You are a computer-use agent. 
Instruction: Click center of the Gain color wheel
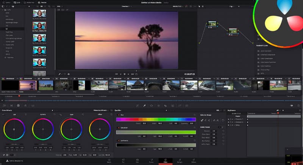click(x=70, y=129)
